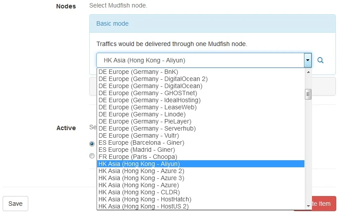Select DE Europe (Germany - GHOSTnet) option
The height and width of the screenshot is (212, 342).
coord(148,93)
